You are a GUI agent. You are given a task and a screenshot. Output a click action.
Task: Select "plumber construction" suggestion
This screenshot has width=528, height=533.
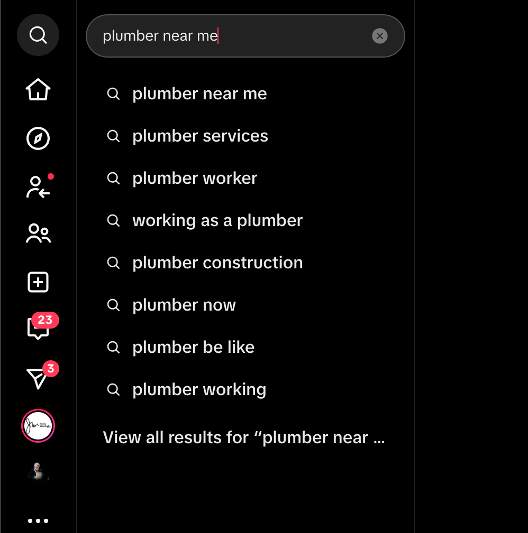pyautogui.click(x=217, y=263)
